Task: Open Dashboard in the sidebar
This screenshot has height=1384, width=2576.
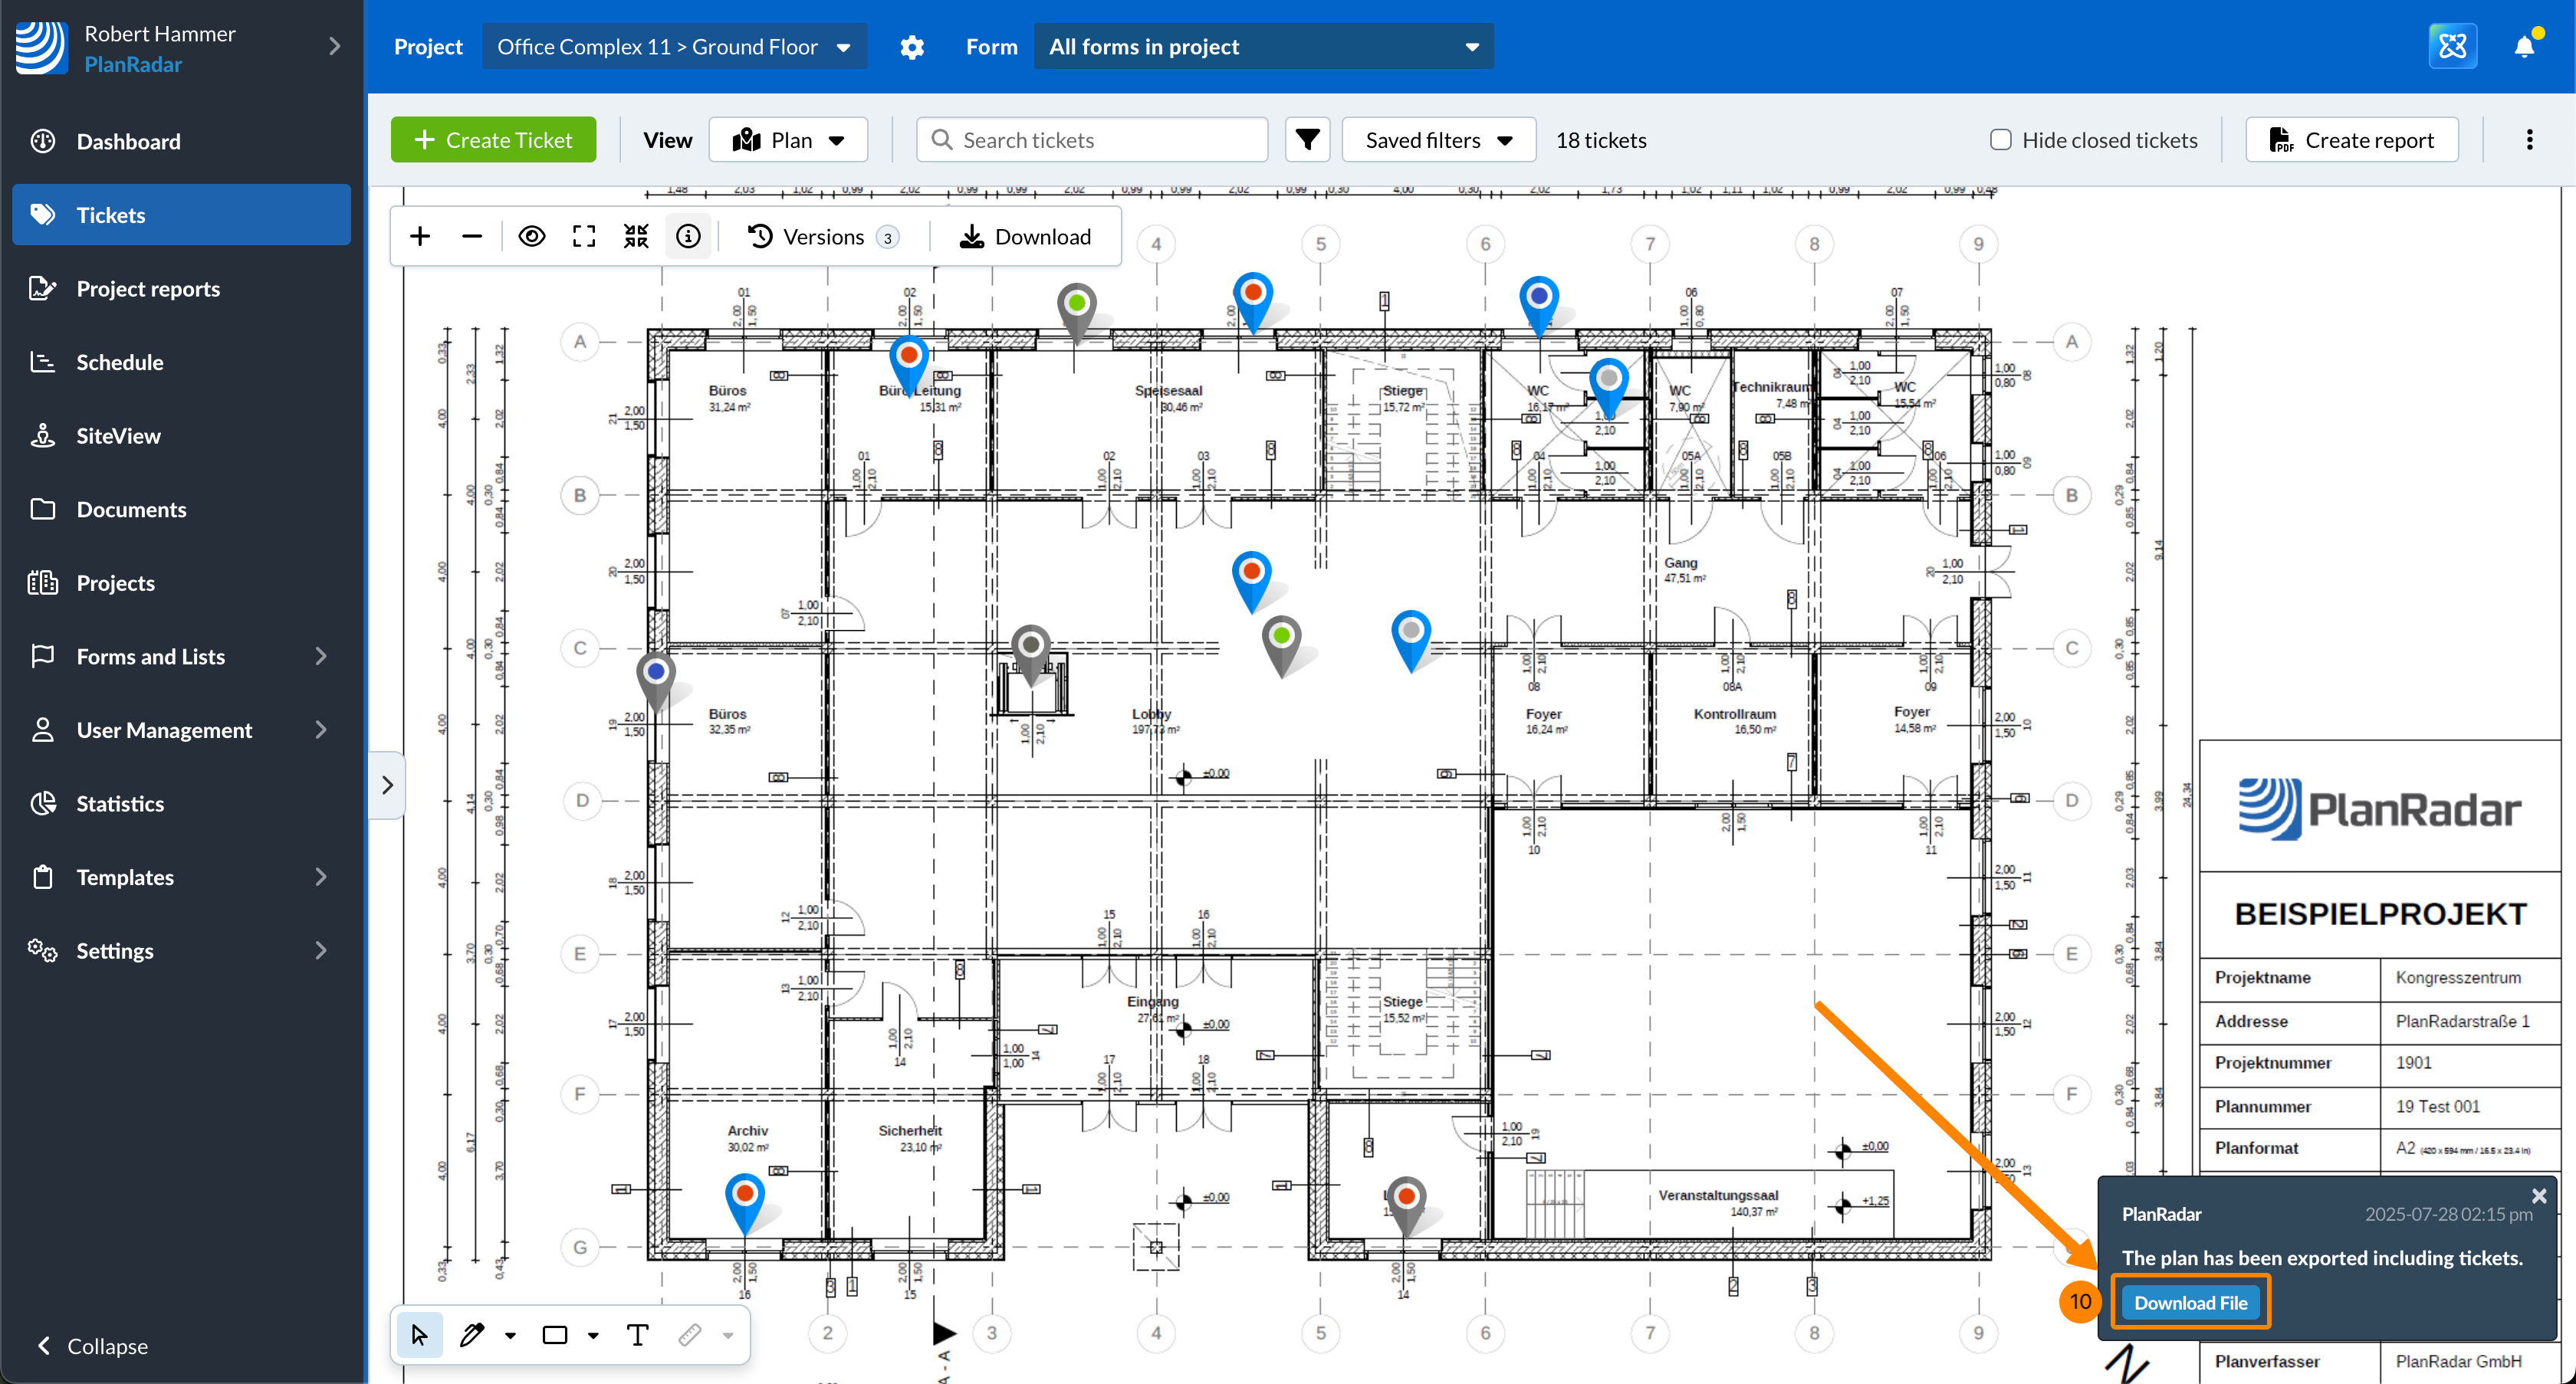Action: coord(129,141)
